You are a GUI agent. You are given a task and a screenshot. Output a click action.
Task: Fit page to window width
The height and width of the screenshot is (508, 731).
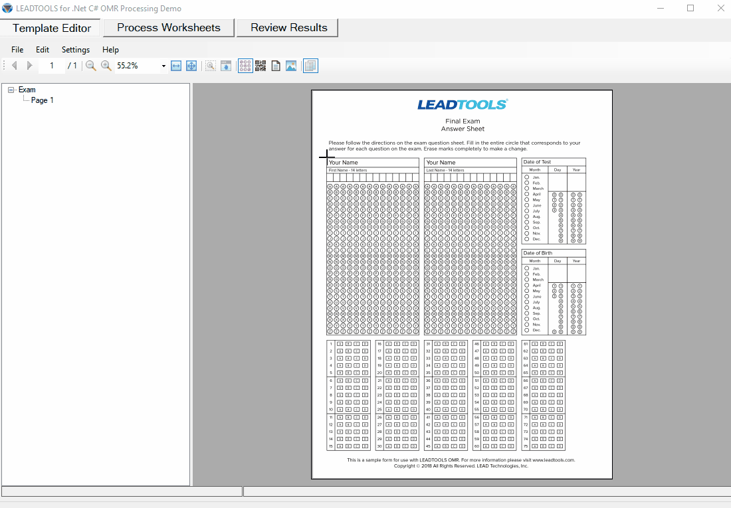coord(175,65)
